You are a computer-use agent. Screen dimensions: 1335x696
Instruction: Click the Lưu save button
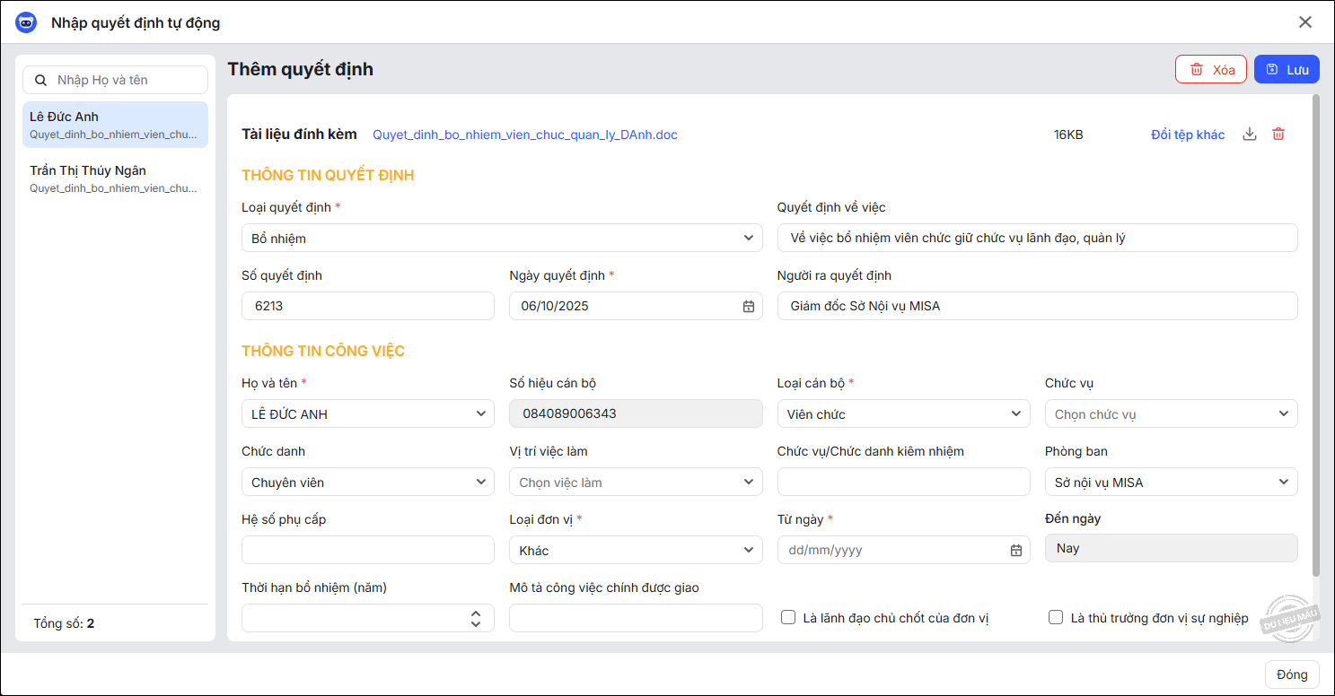[1287, 70]
